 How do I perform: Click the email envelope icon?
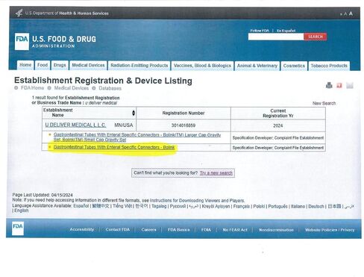[350, 85]
